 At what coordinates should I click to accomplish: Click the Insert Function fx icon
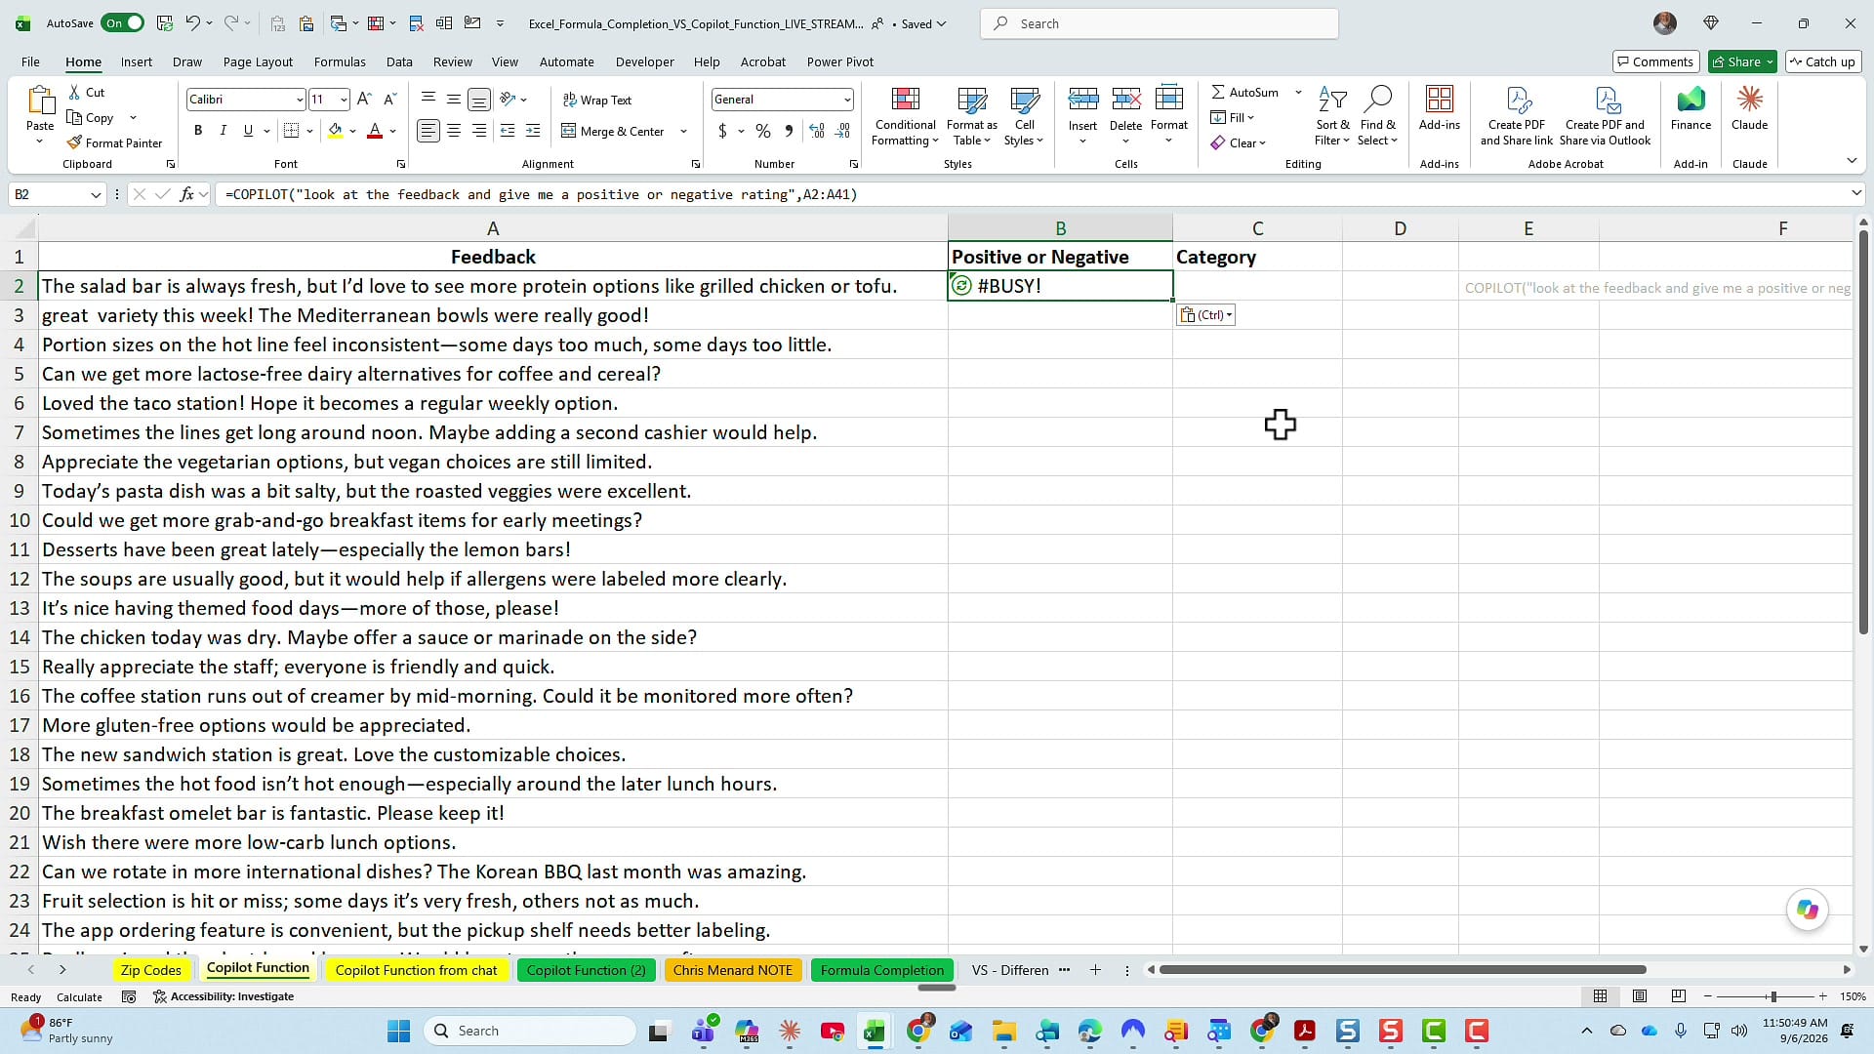[186, 194]
